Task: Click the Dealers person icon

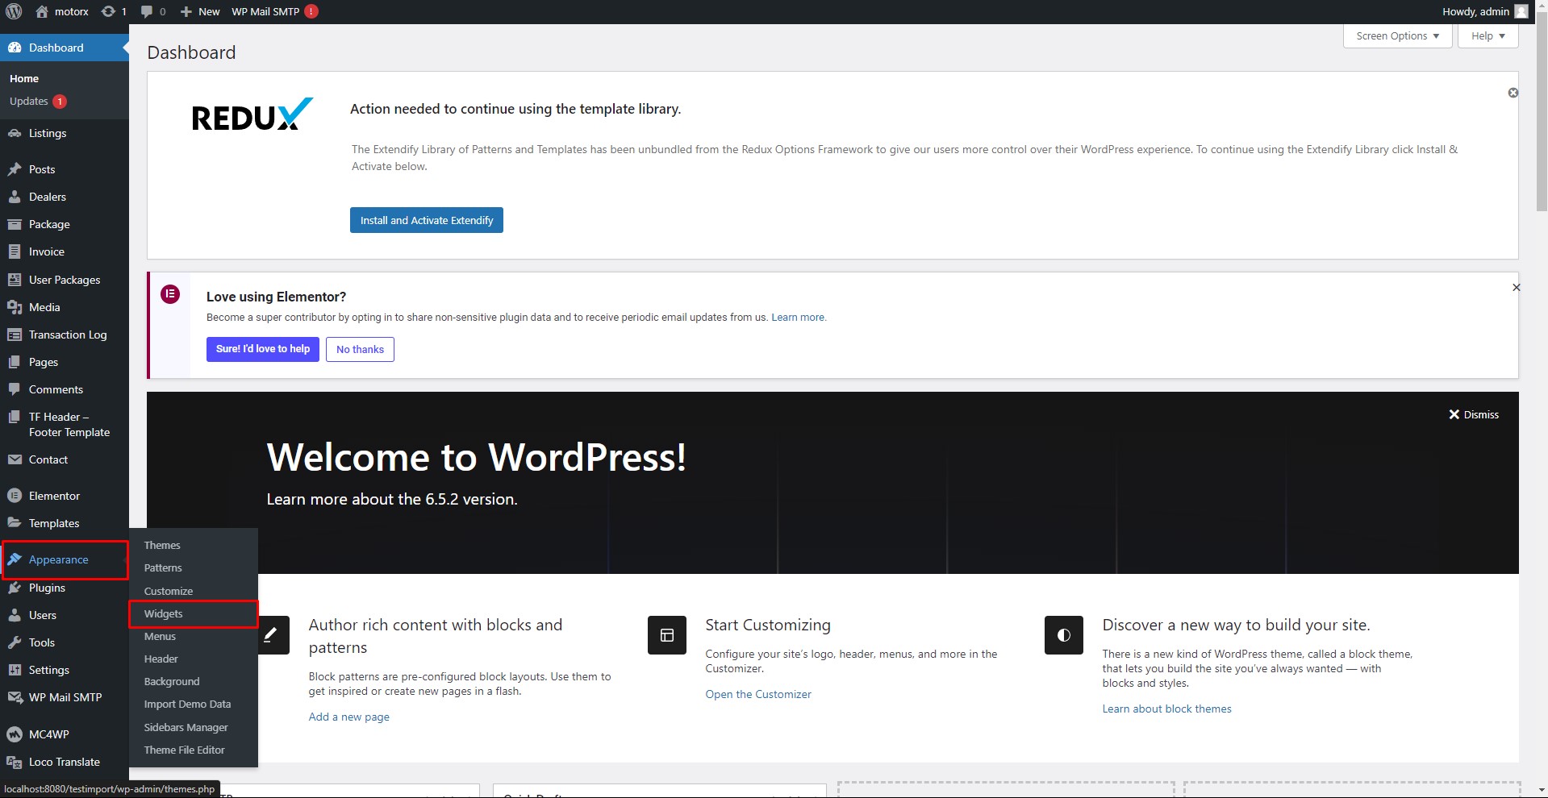Action: click(x=15, y=197)
